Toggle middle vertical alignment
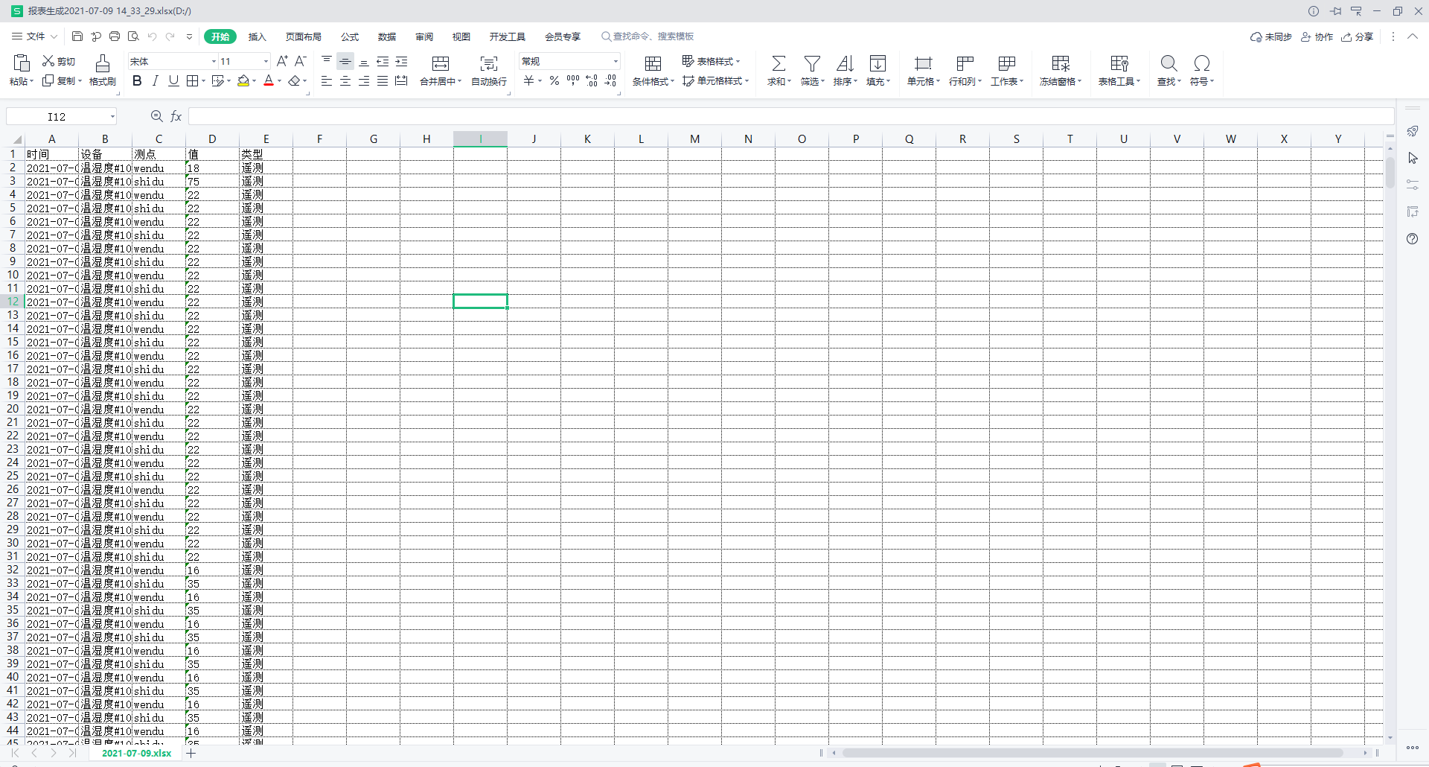 click(345, 61)
